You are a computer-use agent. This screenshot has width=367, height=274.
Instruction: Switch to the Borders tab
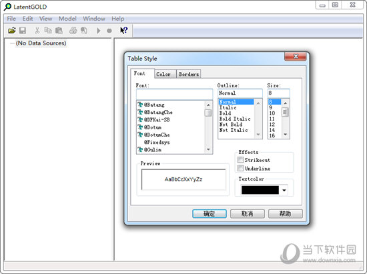[x=189, y=74]
